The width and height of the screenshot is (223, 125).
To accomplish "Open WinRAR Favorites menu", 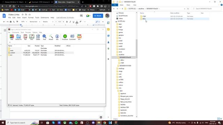I will coord(28,32).
